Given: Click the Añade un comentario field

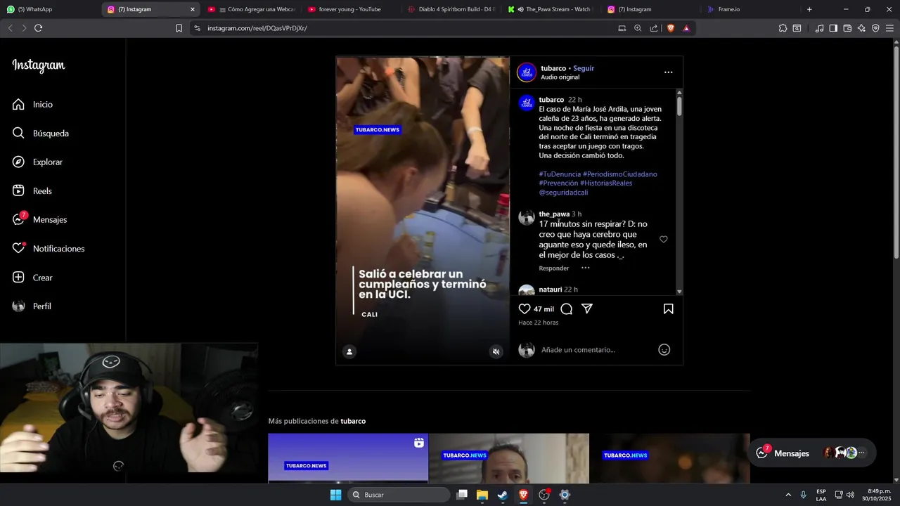Looking at the screenshot, I should coord(598,350).
